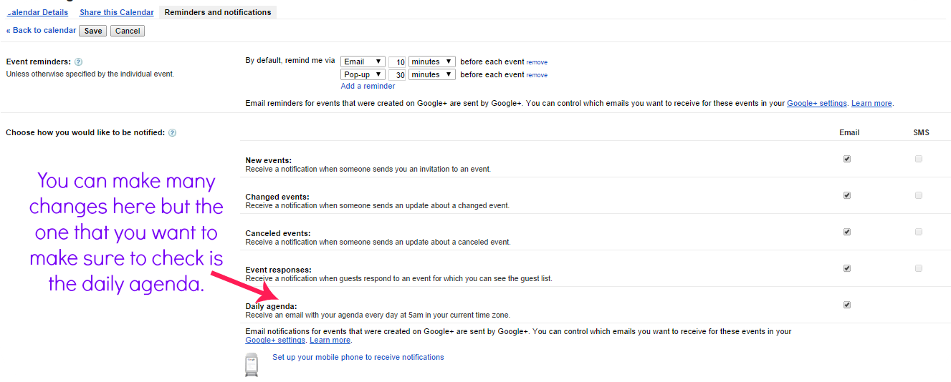Toggle Event responses email checkbox

click(x=847, y=268)
